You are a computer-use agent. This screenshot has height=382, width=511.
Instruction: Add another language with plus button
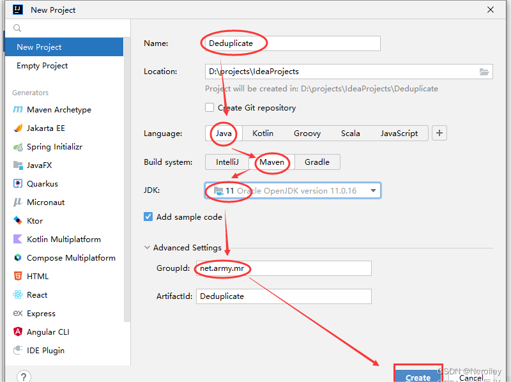[439, 133]
